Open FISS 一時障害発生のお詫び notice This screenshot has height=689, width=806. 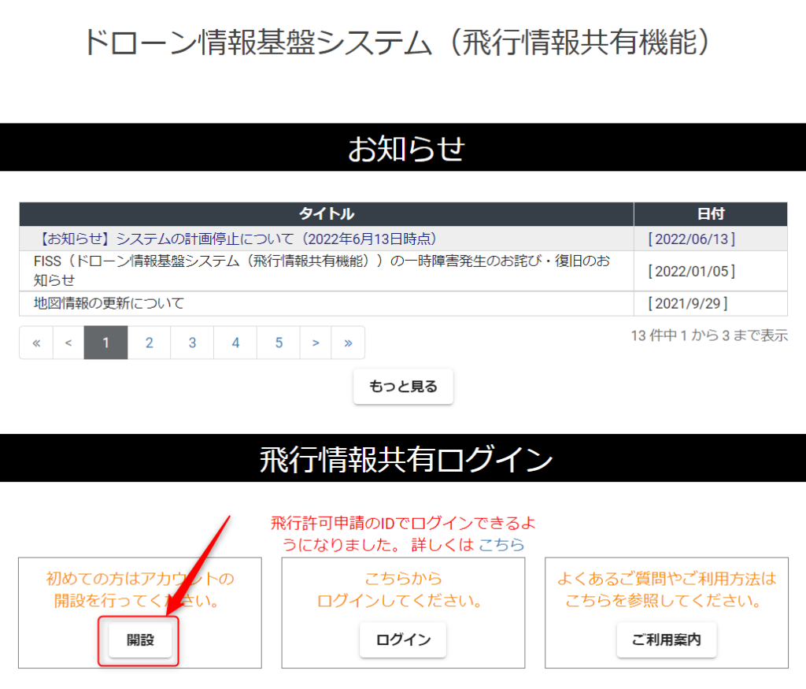coord(321,270)
